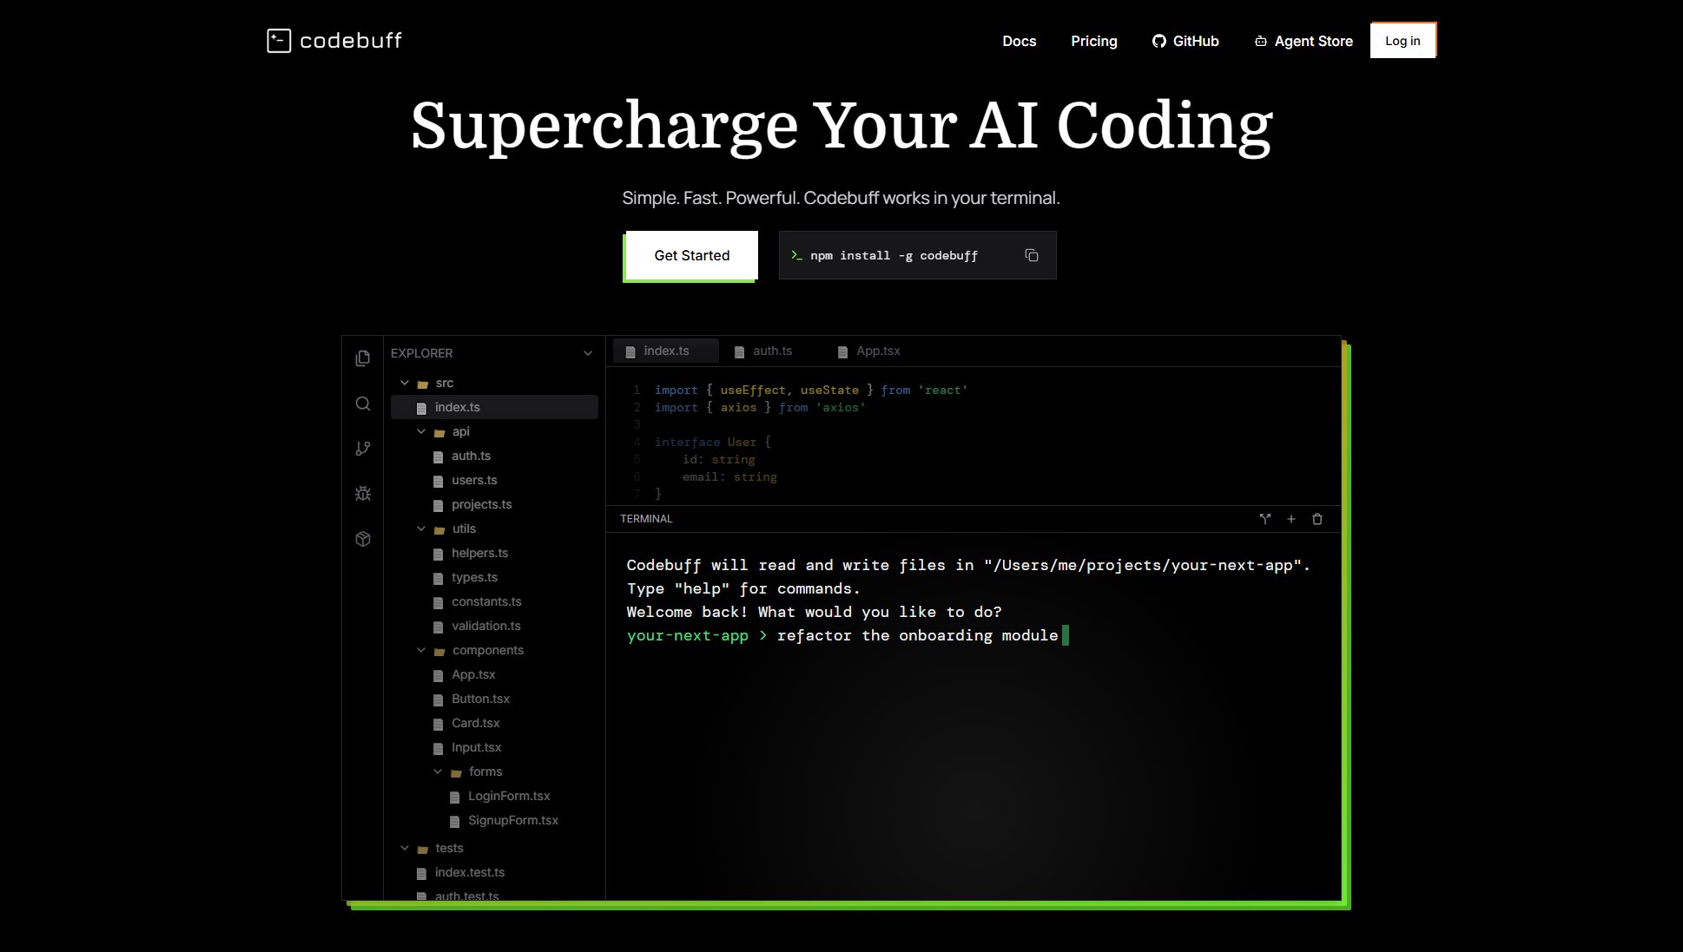The height and width of the screenshot is (952, 1683).
Task: Click the debug bug sidebar icon
Action: [363, 494]
